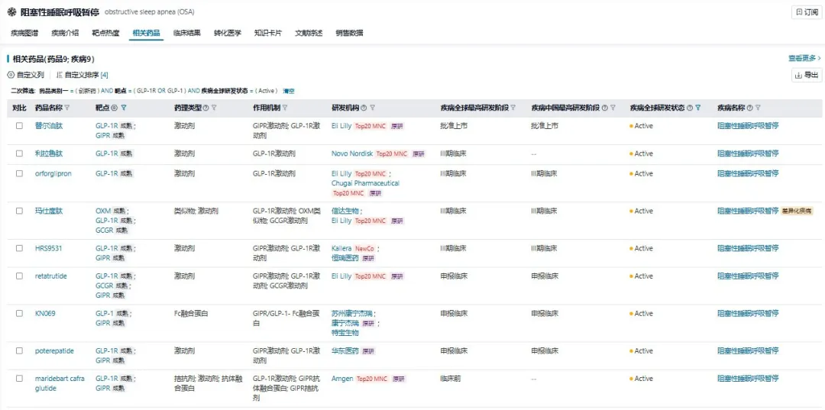
Task: Open the 自定义列 column settings
Action: (26, 75)
